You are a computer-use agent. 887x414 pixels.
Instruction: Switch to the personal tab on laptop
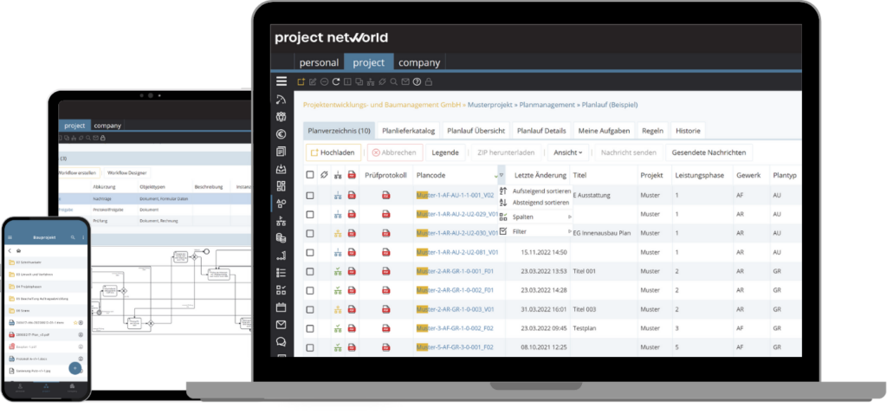click(319, 62)
